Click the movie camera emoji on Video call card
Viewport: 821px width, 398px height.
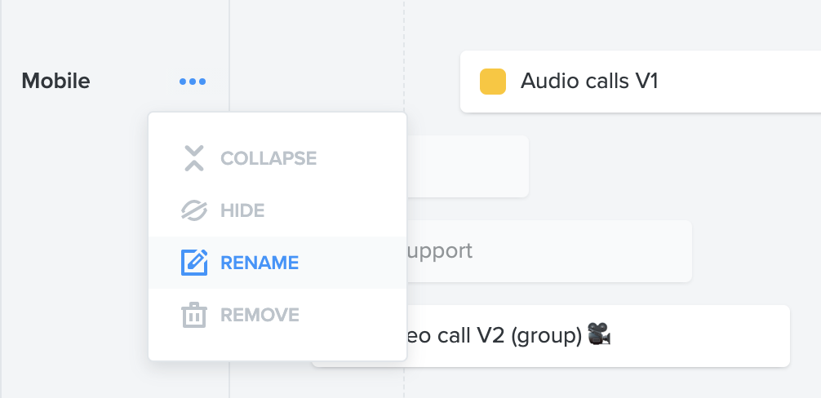599,334
